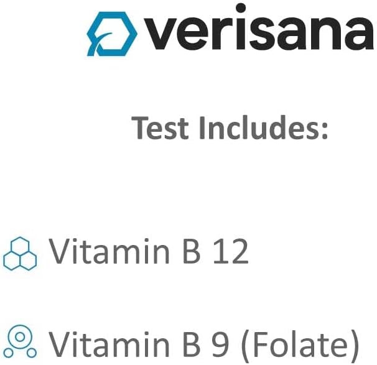Click the word "Includes:" in the heading
This screenshot has width=377, height=365.
tap(263, 128)
